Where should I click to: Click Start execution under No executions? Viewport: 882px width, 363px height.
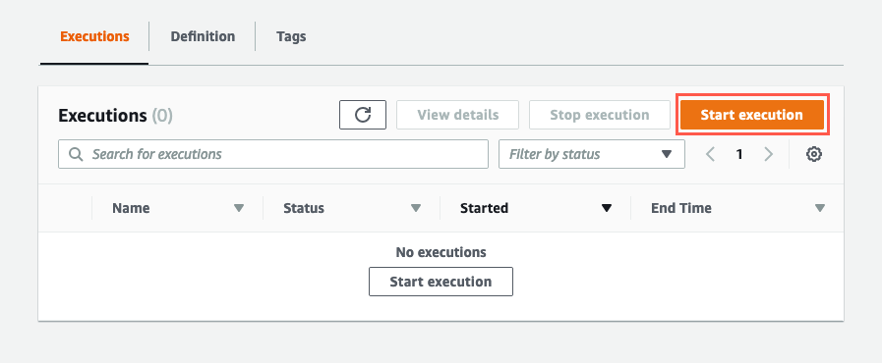(x=441, y=282)
